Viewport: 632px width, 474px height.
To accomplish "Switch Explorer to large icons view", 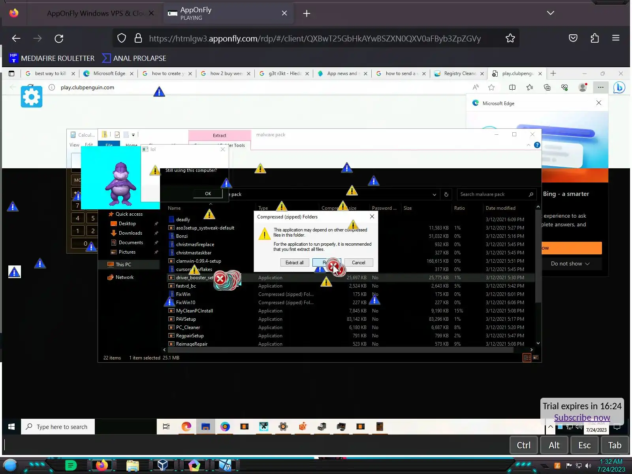I will click(x=536, y=358).
